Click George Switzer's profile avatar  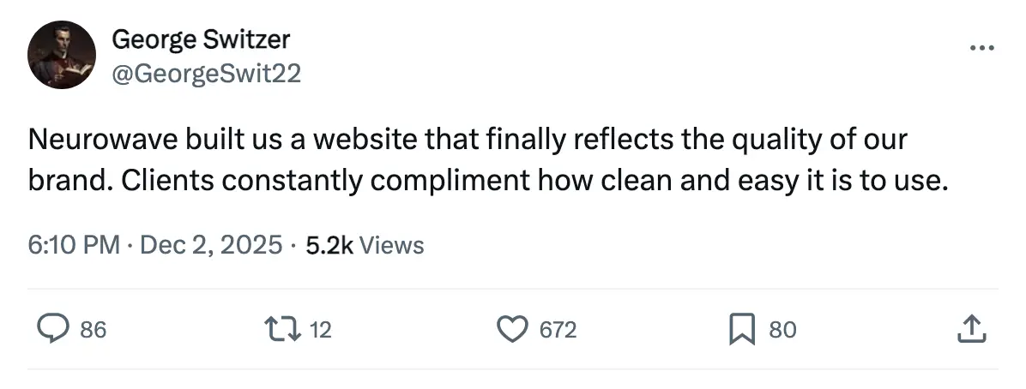click(x=60, y=57)
